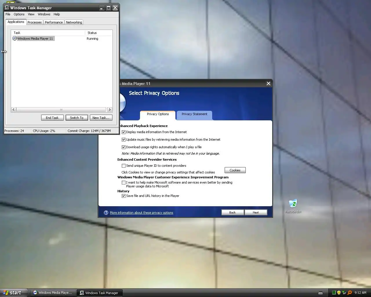This screenshot has width=371, height=297.
Task: Open the Help menu in Task Manager
Action: (57, 14)
